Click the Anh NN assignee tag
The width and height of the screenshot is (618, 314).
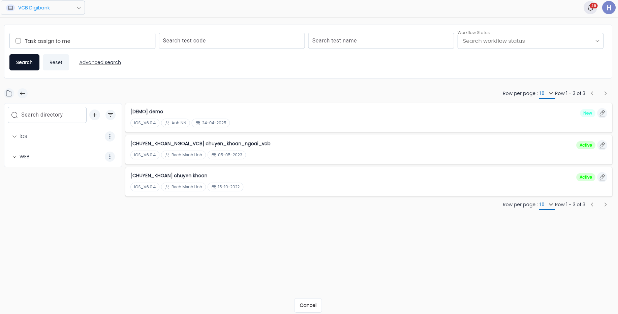click(x=176, y=123)
